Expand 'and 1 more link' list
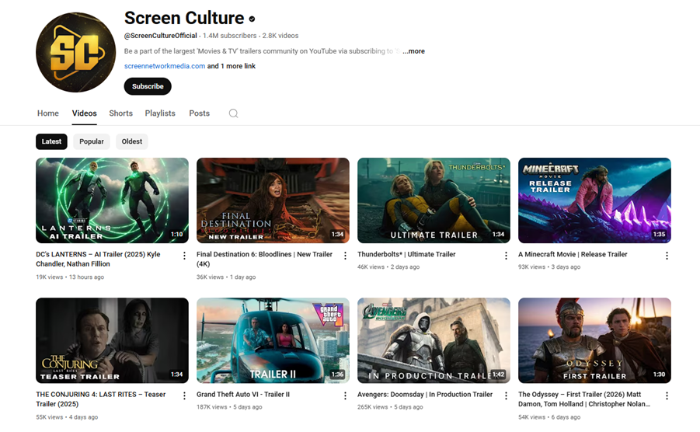Viewport: 700px width, 432px height. pyautogui.click(x=232, y=66)
